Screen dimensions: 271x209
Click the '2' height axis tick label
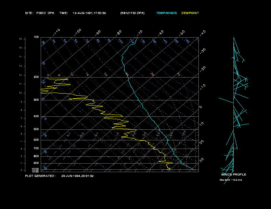22,156
